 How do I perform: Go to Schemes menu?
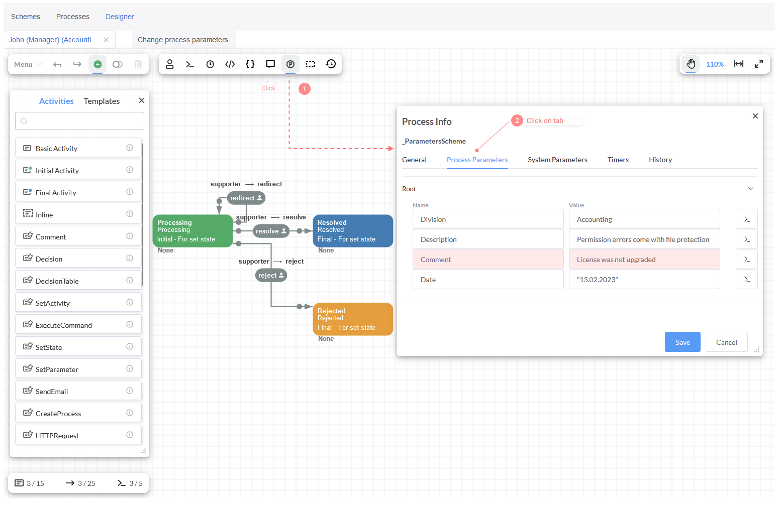(x=26, y=17)
